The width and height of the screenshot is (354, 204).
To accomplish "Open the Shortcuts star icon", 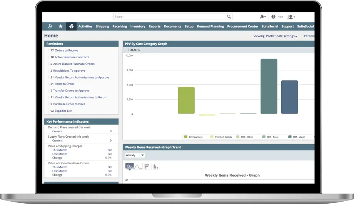I will click(60, 26).
